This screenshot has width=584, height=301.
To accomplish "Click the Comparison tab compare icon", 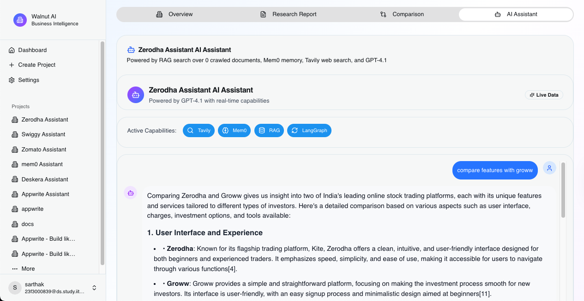I will 383,14.
